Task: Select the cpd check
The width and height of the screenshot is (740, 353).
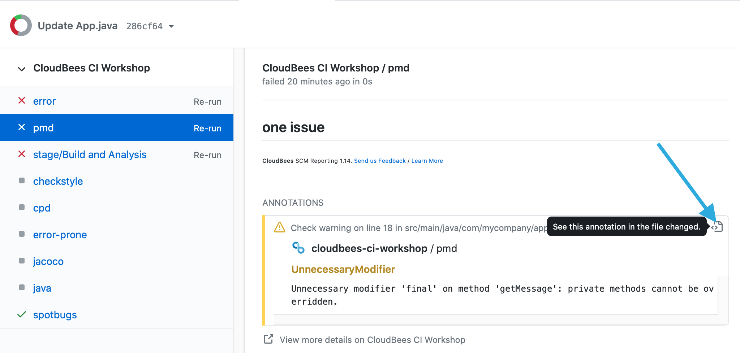Action: tap(41, 208)
